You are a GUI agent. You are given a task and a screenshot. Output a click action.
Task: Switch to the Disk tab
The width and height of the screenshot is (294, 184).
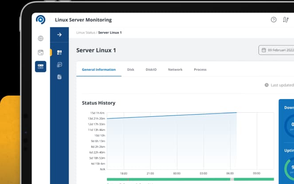tap(130, 69)
